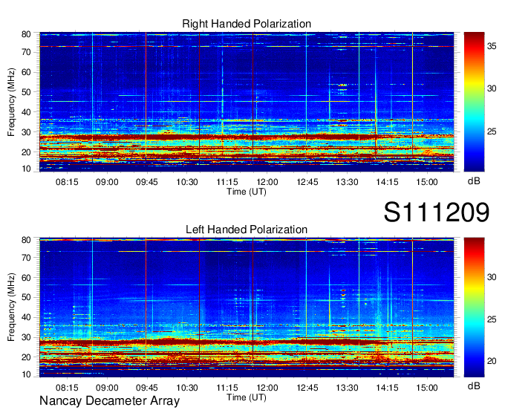The height and width of the screenshot is (410, 505).
Task: Click the dB label under top colorbar
Action: pyautogui.click(x=474, y=181)
